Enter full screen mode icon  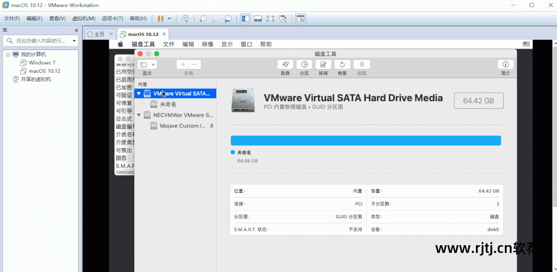(x=270, y=19)
